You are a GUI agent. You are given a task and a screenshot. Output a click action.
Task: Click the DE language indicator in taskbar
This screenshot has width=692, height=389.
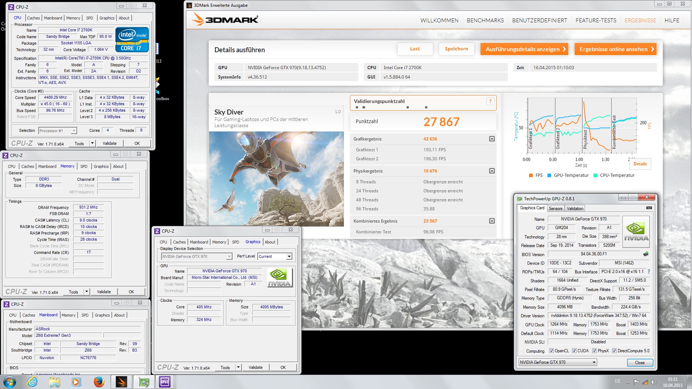click(x=617, y=381)
